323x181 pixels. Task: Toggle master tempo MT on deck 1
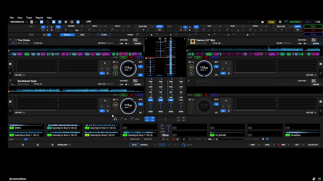(x=141, y=75)
